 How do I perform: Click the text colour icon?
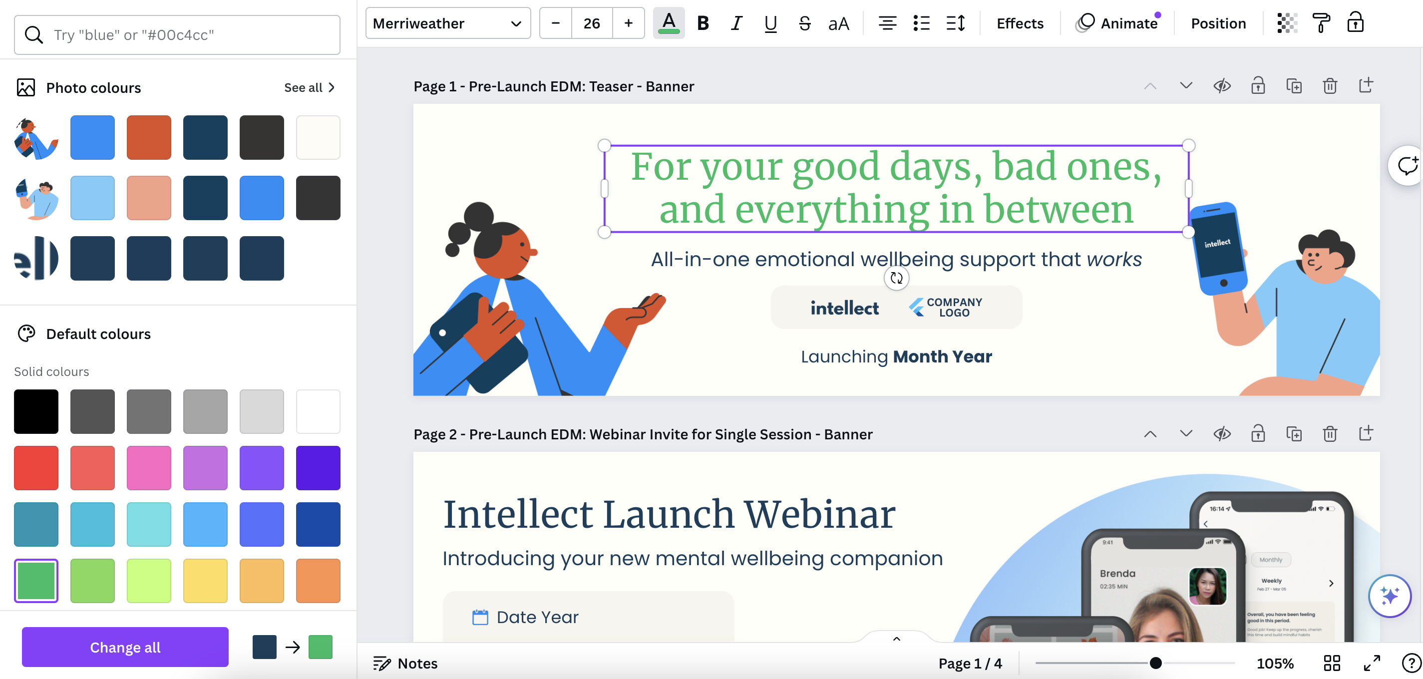tap(669, 23)
